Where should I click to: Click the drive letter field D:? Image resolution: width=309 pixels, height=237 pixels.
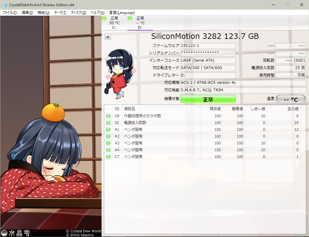[208, 75]
